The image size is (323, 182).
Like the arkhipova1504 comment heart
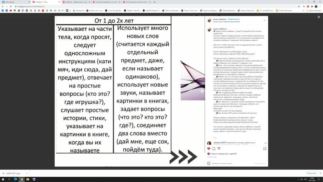pyautogui.click(x=266, y=143)
